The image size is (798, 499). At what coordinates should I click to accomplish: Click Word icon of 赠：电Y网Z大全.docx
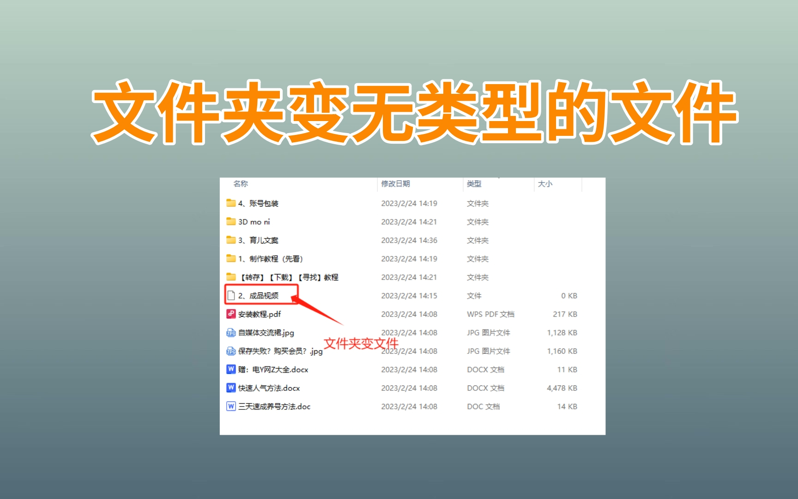point(231,369)
